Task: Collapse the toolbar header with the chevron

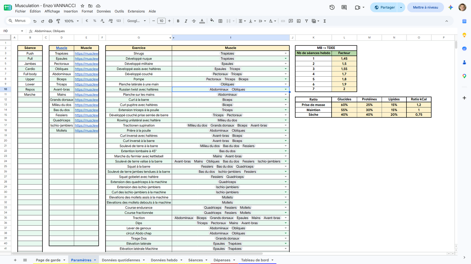Action: point(447,21)
